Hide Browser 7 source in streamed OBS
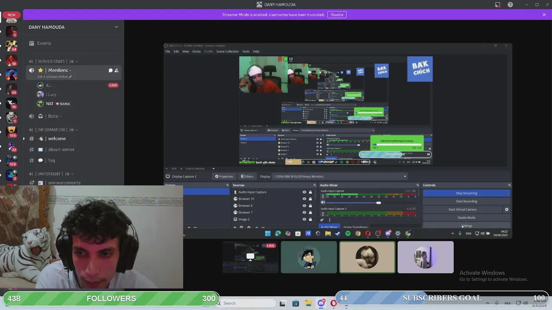 coord(304,212)
